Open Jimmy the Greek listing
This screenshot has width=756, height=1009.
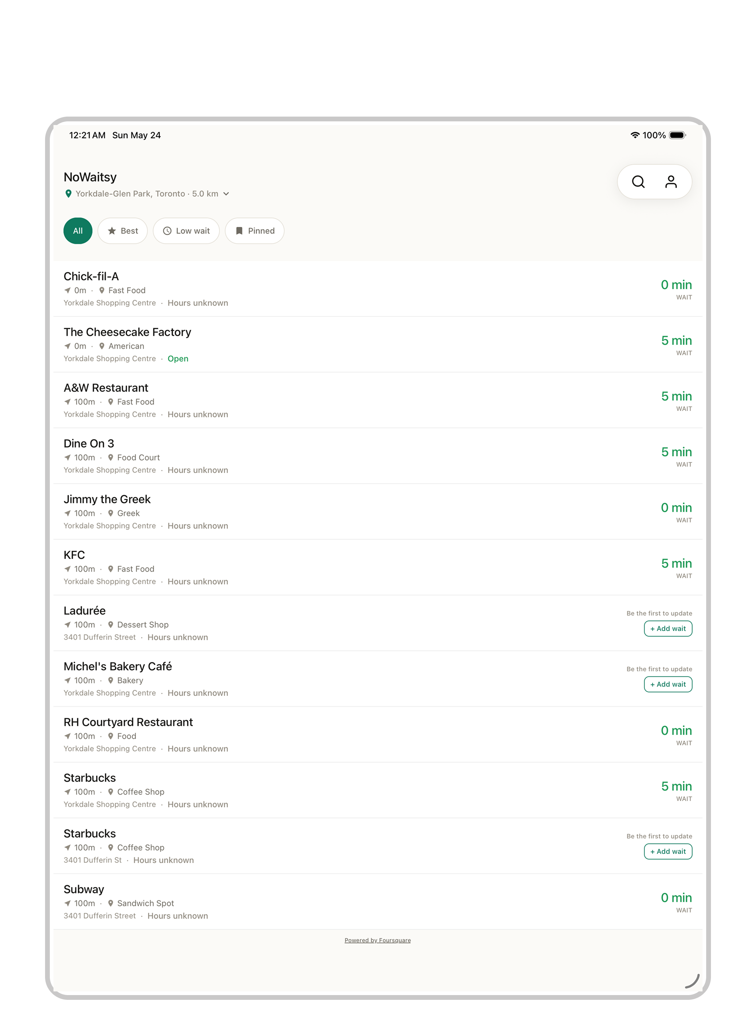[378, 511]
